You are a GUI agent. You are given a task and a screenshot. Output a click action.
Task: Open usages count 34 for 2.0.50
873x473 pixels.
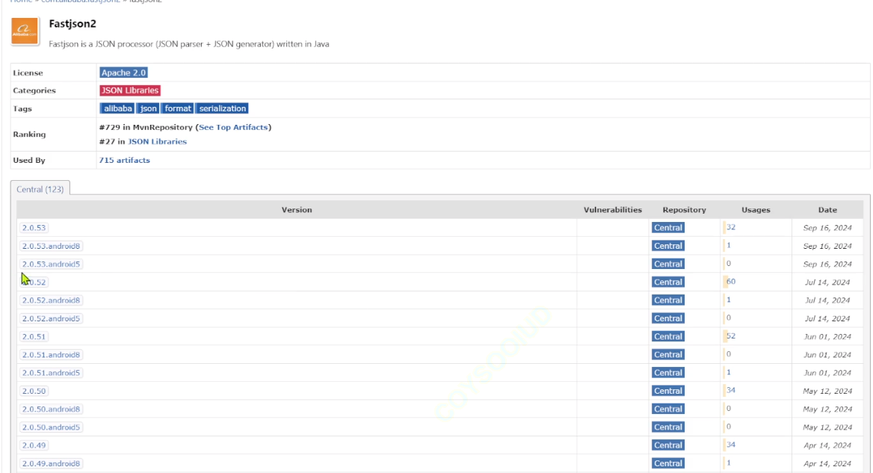point(731,390)
